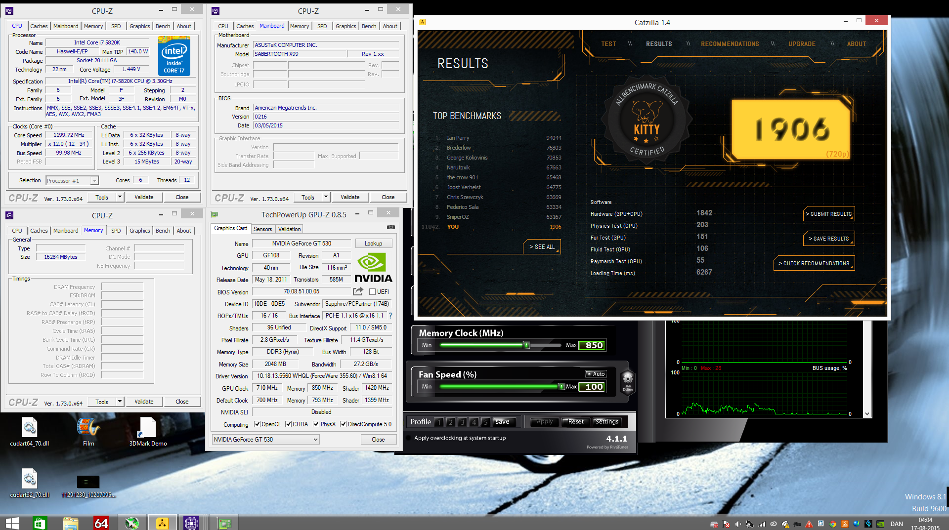Click the volume speaker tray icon
This screenshot has width=949, height=530.
coord(738,524)
